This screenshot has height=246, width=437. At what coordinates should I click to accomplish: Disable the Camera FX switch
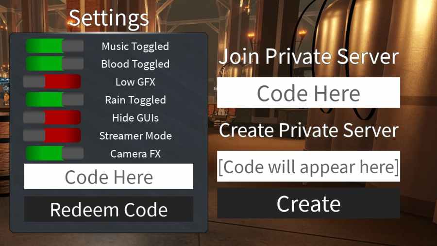point(54,153)
